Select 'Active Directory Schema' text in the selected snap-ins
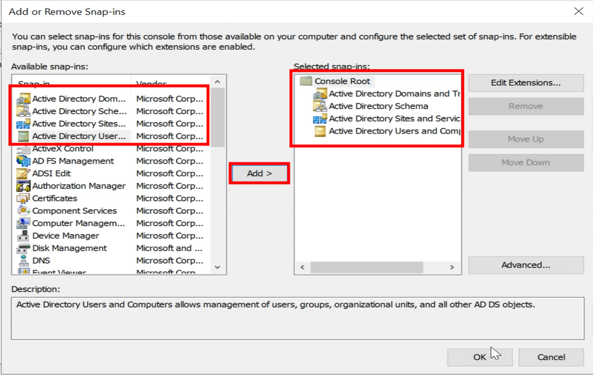Viewport: 593px width, 375px height. pyautogui.click(x=378, y=106)
